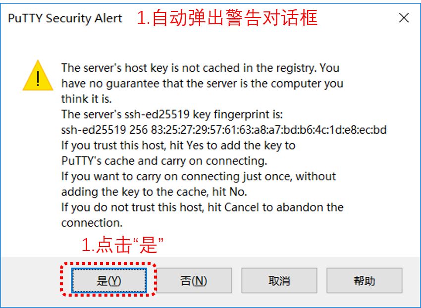Click the line 'adding the key to the cache'
The height and width of the screenshot is (308, 421).
click(154, 192)
